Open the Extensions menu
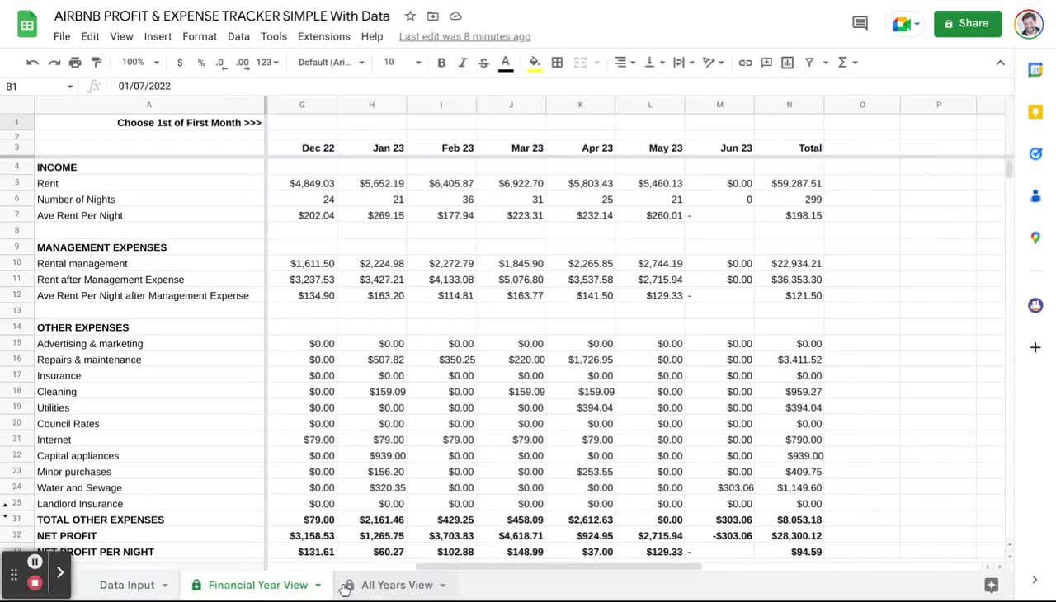This screenshot has height=602, width=1056. (323, 36)
